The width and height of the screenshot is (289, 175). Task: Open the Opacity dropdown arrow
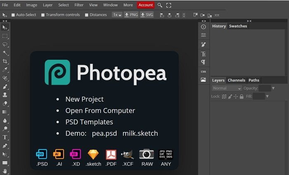tap(273, 88)
